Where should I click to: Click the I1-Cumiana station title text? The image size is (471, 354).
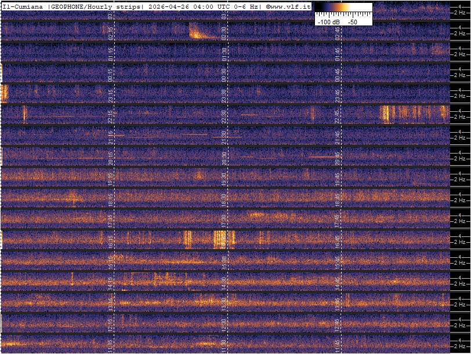(x=23, y=6)
